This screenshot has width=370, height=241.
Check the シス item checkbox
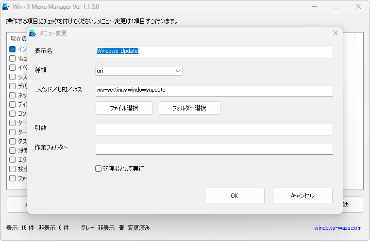[12, 77]
